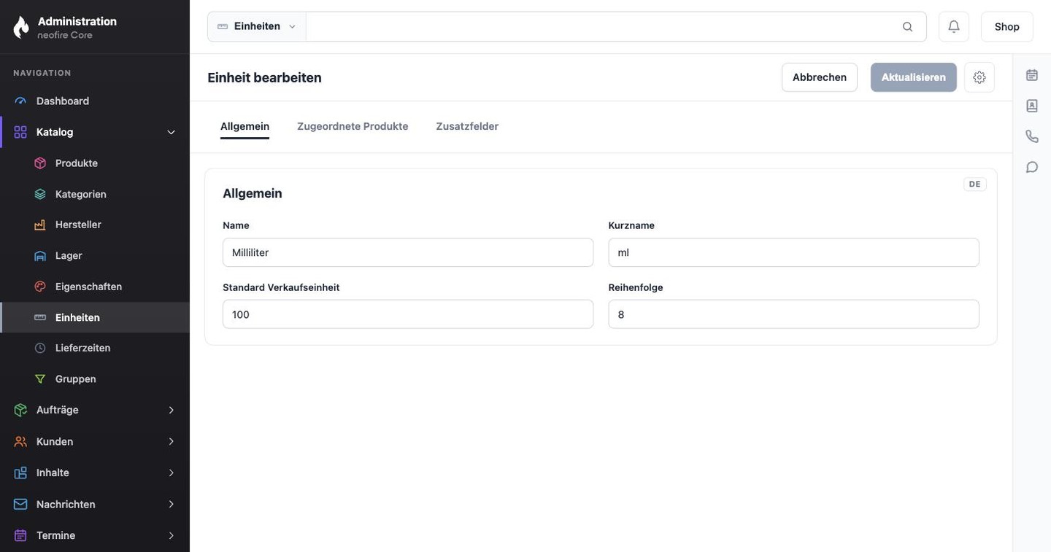Focus the Standard Verkaufseinheit field
1051x552 pixels.
408,314
